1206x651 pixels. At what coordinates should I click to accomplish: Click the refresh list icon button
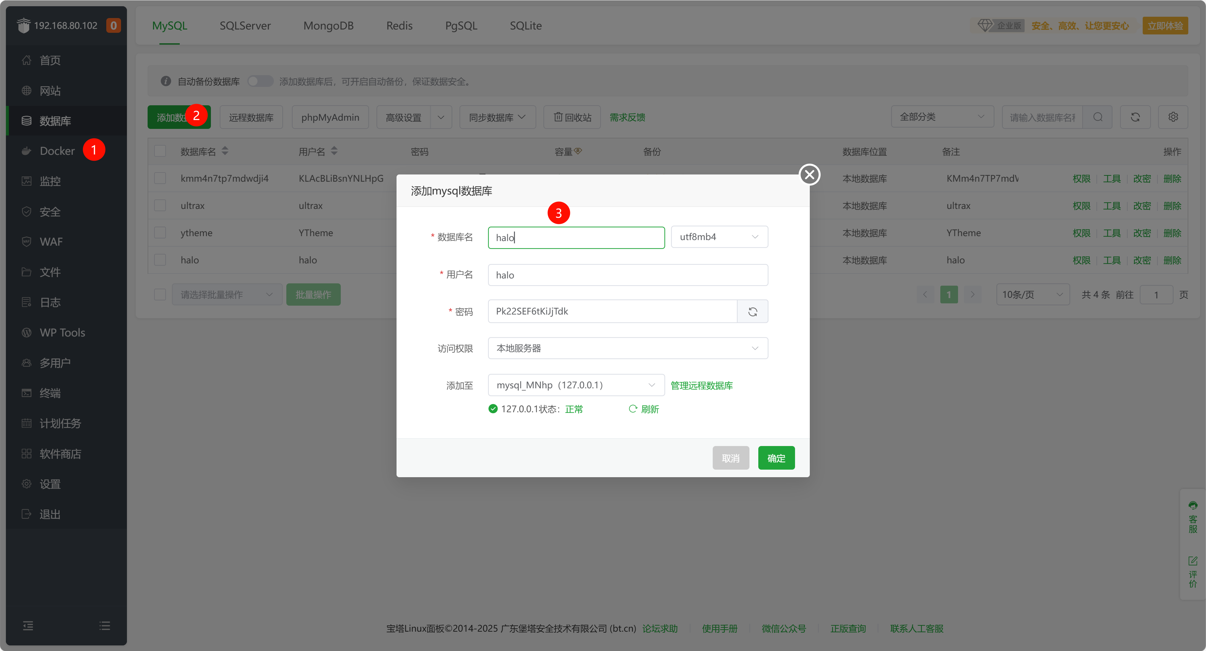coord(1135,117)
